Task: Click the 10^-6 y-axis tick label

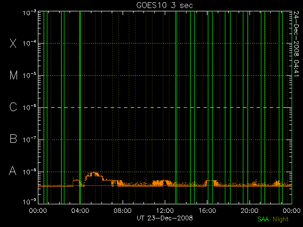Action: pos(29,108)
